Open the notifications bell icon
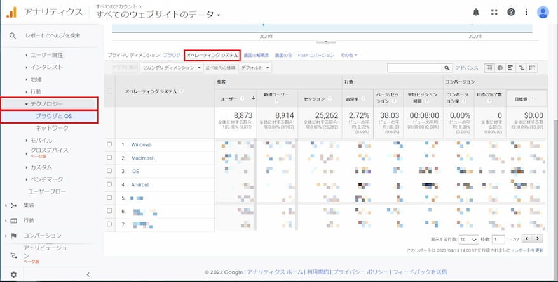This screenshot has height=282, width=558. click(x=476, y=12)
